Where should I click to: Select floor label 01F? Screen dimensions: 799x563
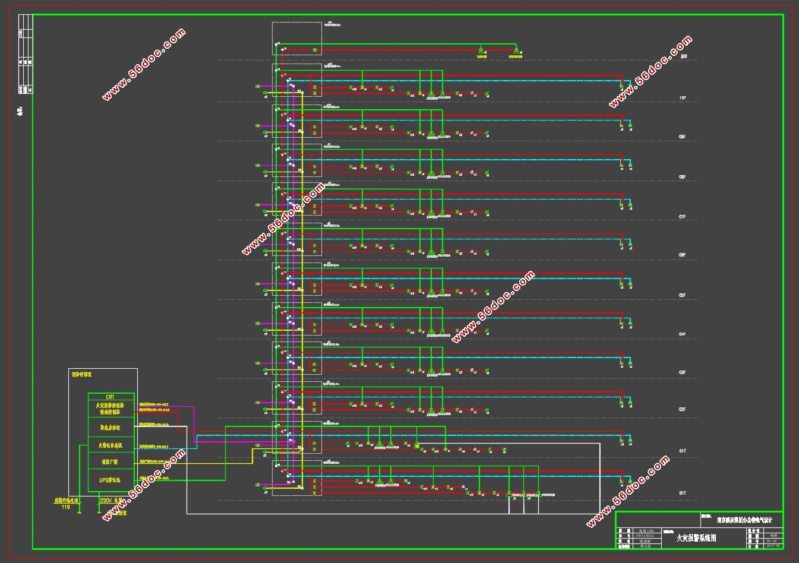click(x=683, y=451)
